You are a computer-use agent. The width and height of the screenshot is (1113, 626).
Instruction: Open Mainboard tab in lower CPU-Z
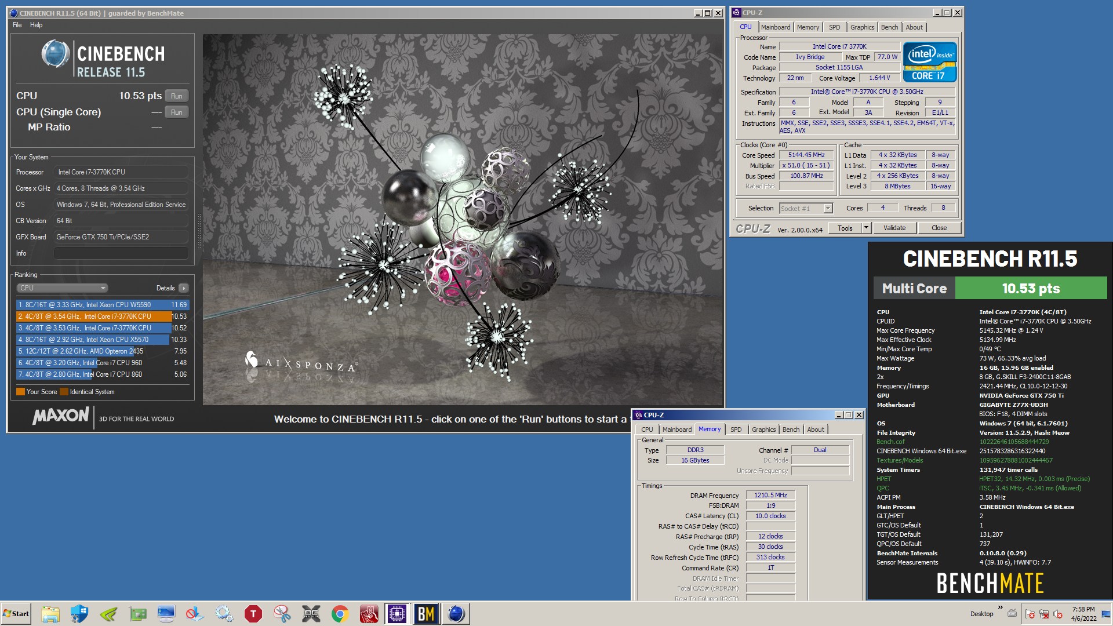(x=677, y=430)
